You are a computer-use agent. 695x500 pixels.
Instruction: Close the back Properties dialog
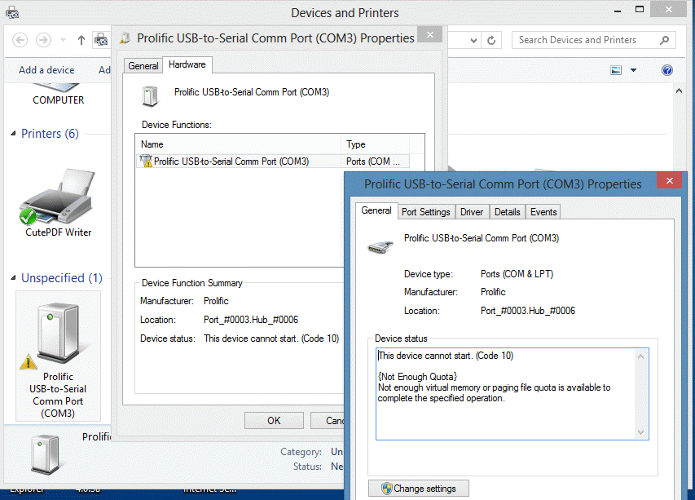click(430, 34)
